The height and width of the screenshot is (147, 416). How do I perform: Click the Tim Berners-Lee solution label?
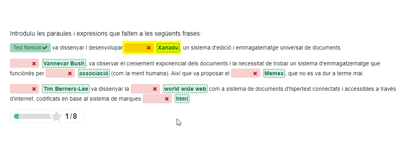click(66, 89)
